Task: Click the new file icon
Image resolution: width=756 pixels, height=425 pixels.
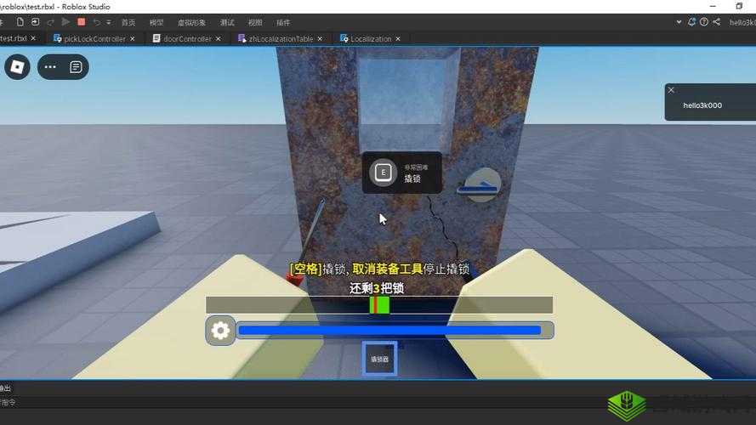Action: (20, 22)
